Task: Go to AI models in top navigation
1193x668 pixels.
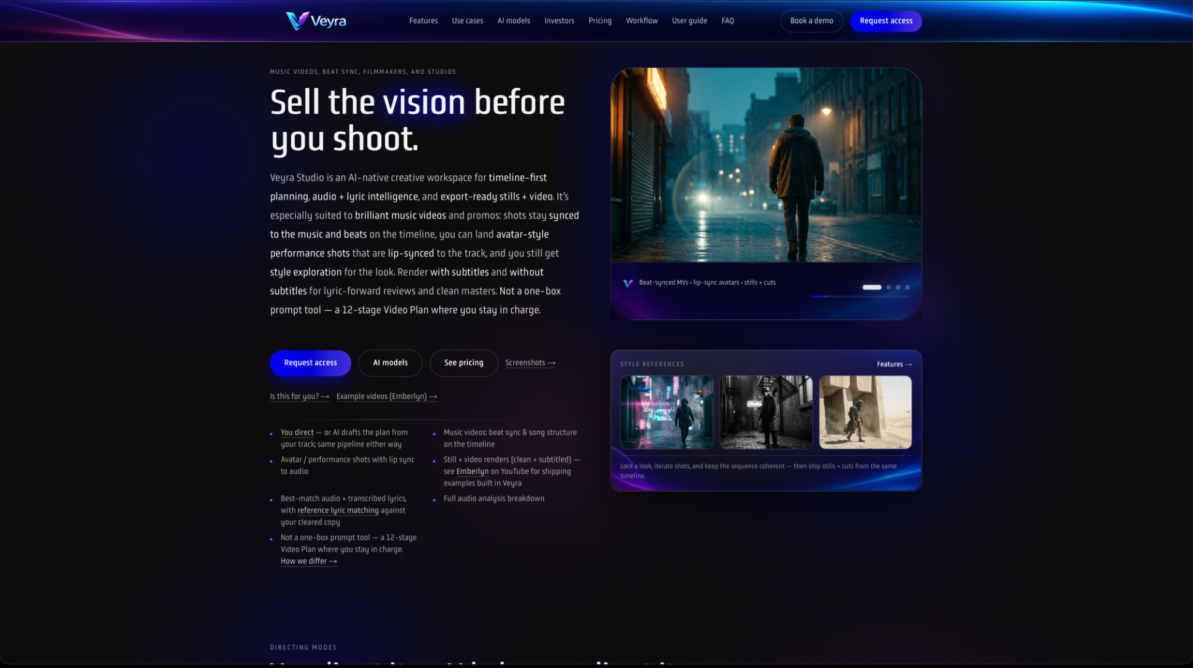Action: point(514,21)
